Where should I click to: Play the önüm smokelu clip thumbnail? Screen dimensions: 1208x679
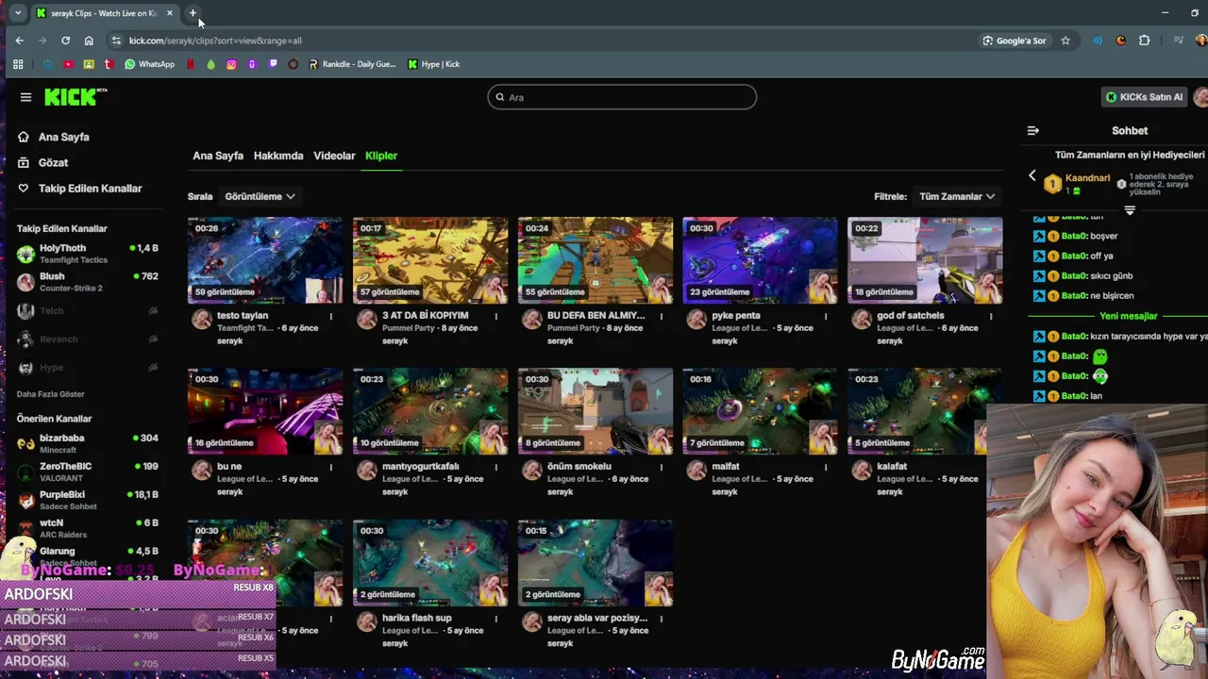(596, 411)
